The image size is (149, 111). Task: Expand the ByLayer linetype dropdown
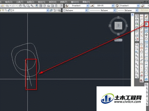tap(114, 10)
